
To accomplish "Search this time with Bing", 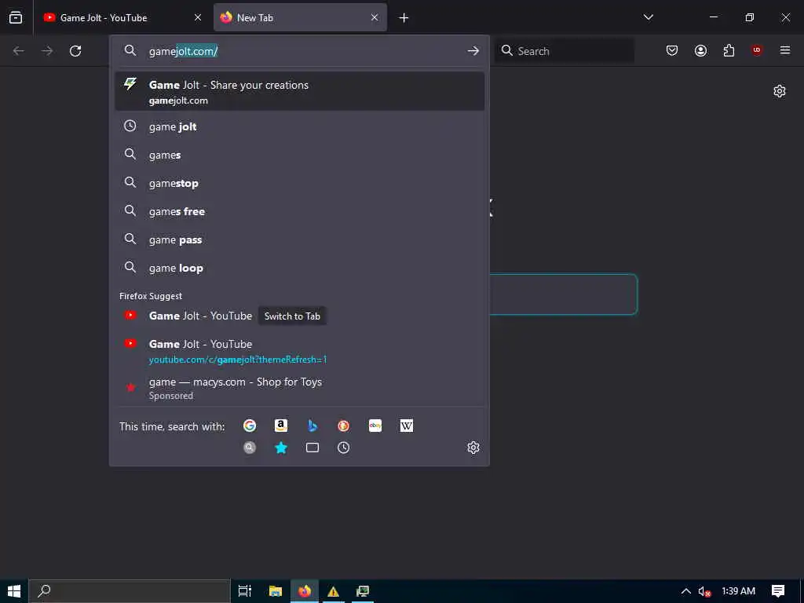I will click(x=312, y=426).
